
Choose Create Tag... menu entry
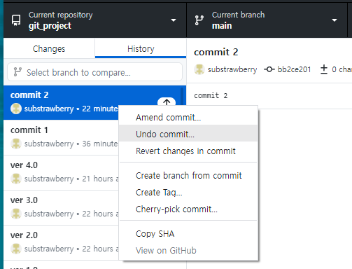188,193
